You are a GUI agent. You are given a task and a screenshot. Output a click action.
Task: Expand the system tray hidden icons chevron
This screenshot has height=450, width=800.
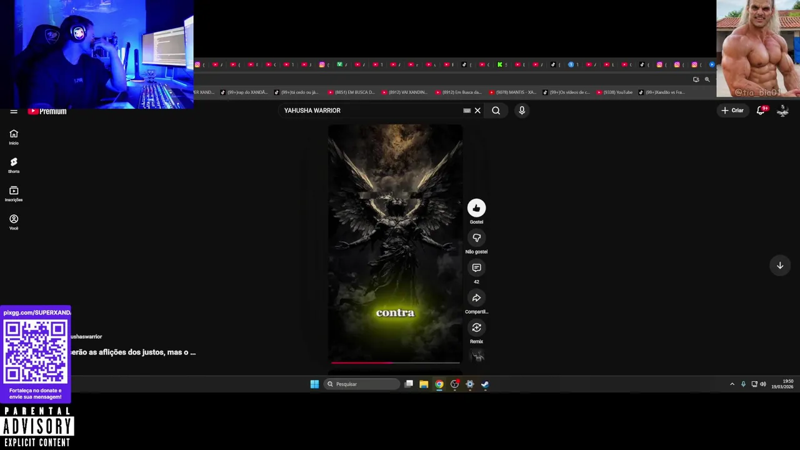(732, 384)
